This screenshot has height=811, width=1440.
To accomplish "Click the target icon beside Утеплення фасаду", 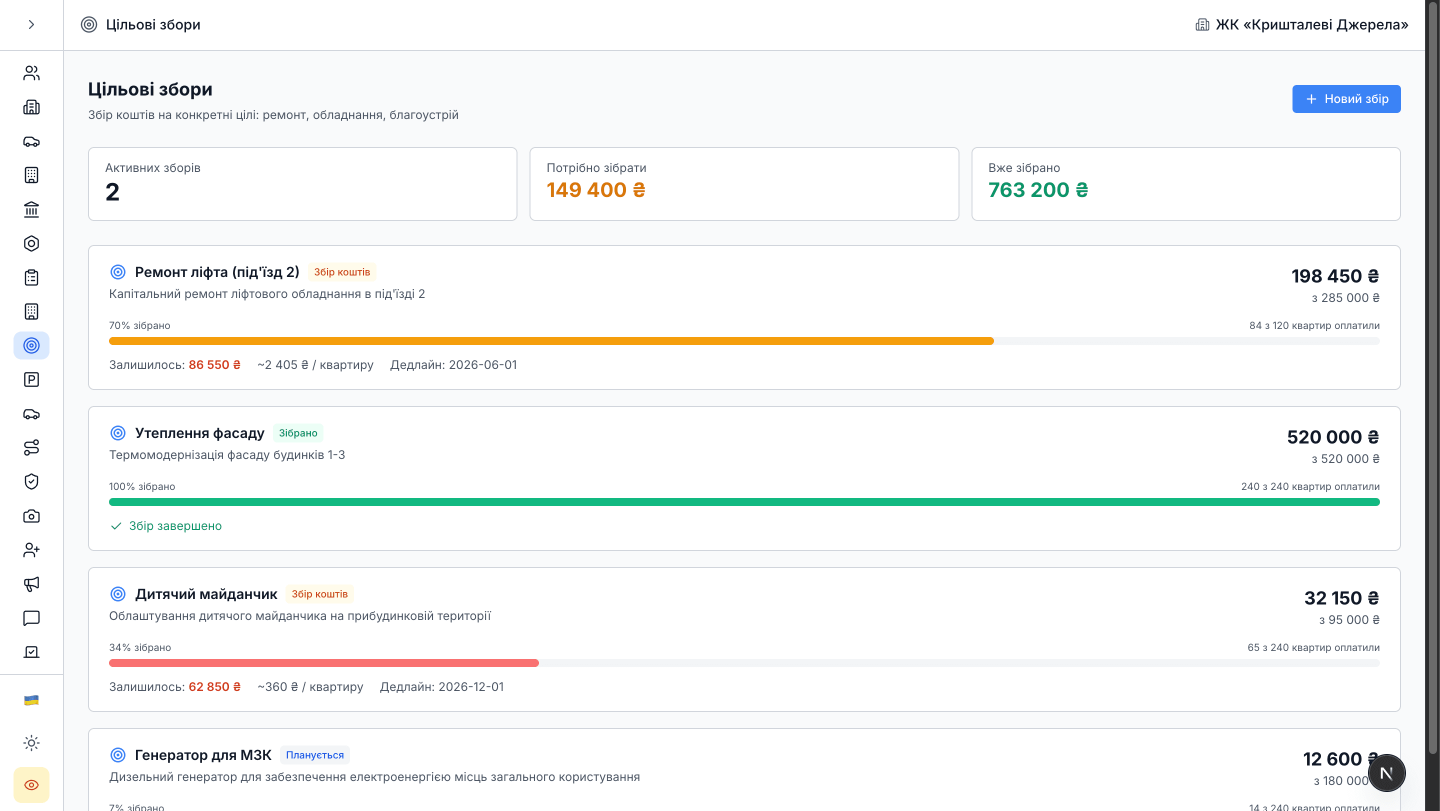I will (x=118, y=433).
